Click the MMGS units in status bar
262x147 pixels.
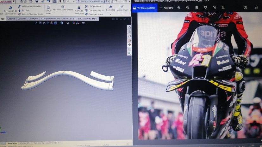106,145
